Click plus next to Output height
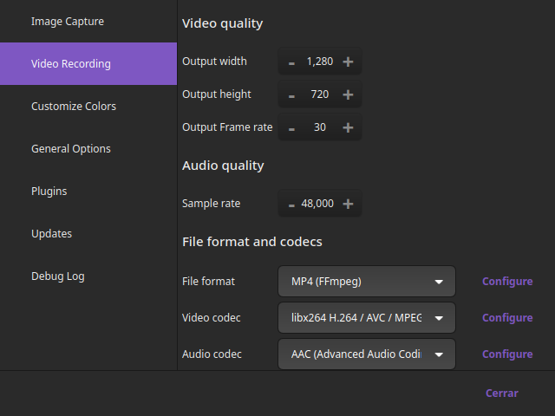The width and height of the screenshot is (555, 416). click(348, 94)
